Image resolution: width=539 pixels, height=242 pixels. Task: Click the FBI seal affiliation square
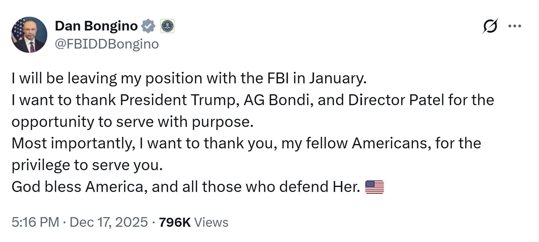168,27
